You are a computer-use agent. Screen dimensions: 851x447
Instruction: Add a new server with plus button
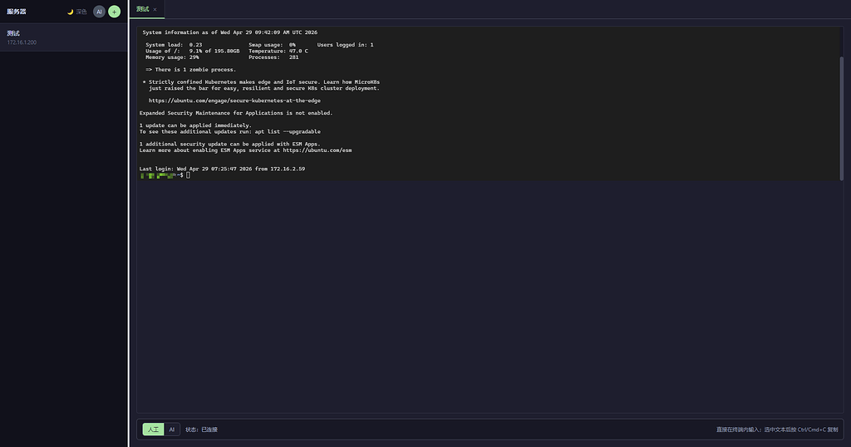pos(114,12)
